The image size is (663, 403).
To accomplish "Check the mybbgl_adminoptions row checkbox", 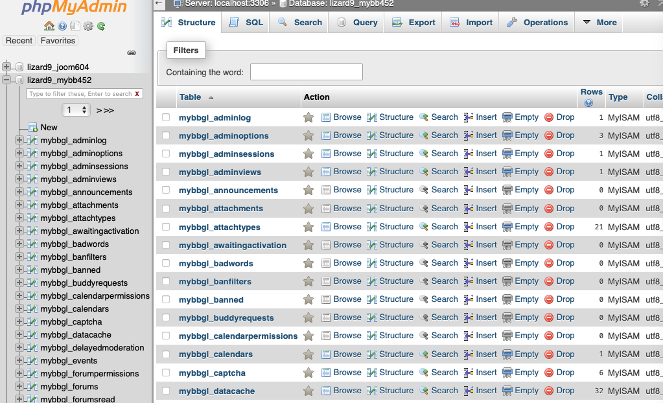I will pyautogui.click(x=166, y=135).
